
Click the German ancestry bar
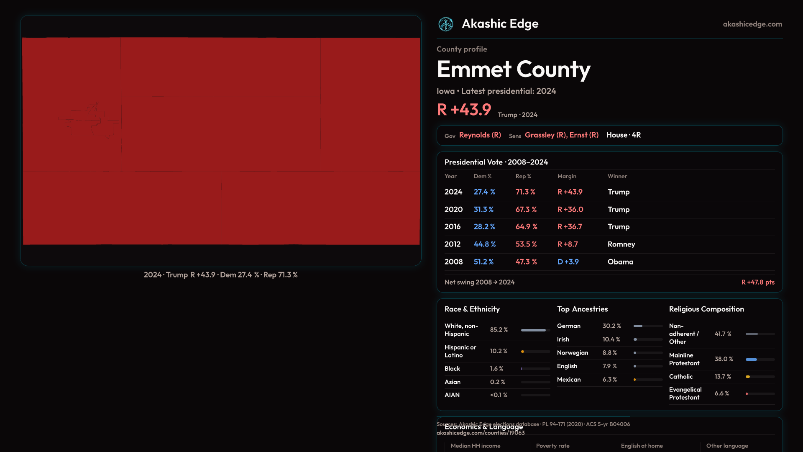638,326
